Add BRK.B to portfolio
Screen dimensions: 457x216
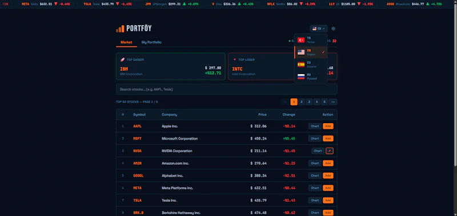pos(328,213)
